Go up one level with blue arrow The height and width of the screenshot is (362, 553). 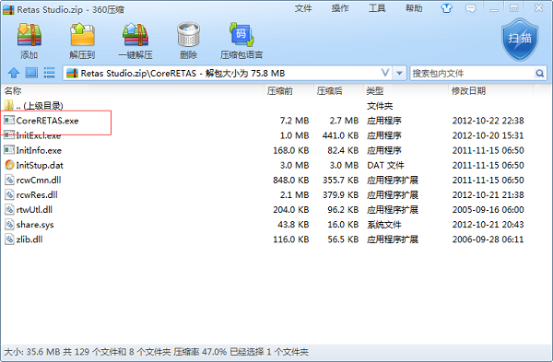[14, 73]
